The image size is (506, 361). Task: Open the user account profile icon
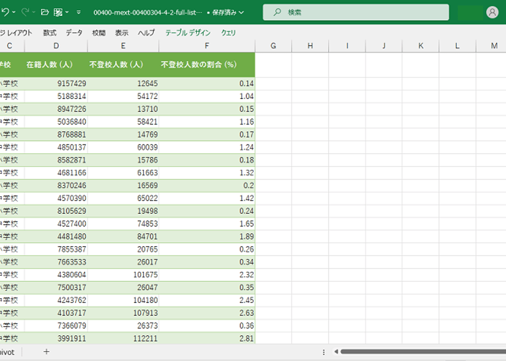tap(492, 12)
